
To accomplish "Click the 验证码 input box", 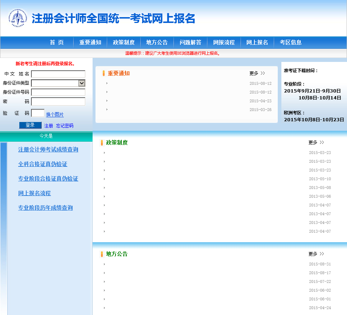I will tap(38, 113).
